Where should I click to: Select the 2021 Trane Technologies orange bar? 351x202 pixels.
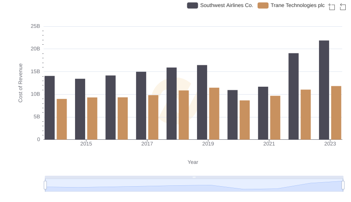(275, 118)
